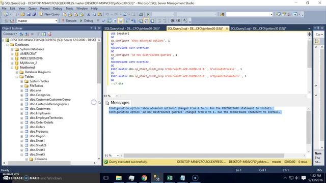Click the Refresh icon in Object Explorer

[x=43, y=34]
